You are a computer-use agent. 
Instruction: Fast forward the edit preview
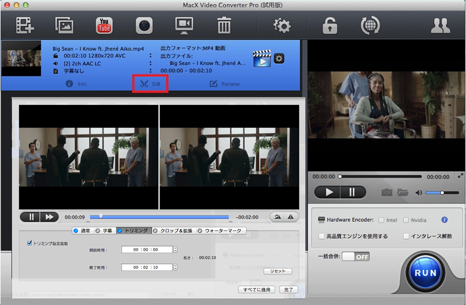pyautogui.click(x=49, y=217)
